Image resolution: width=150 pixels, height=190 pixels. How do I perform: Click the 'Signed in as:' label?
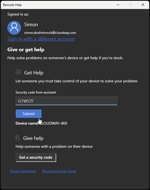(x=18, y=14)
